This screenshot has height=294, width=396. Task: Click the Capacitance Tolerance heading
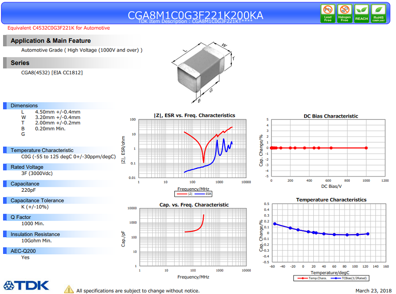point(37,201)
